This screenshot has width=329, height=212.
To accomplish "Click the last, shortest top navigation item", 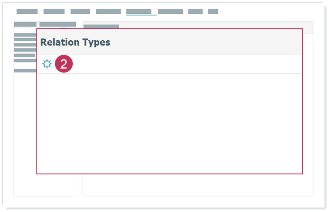I will coord(213,12).
